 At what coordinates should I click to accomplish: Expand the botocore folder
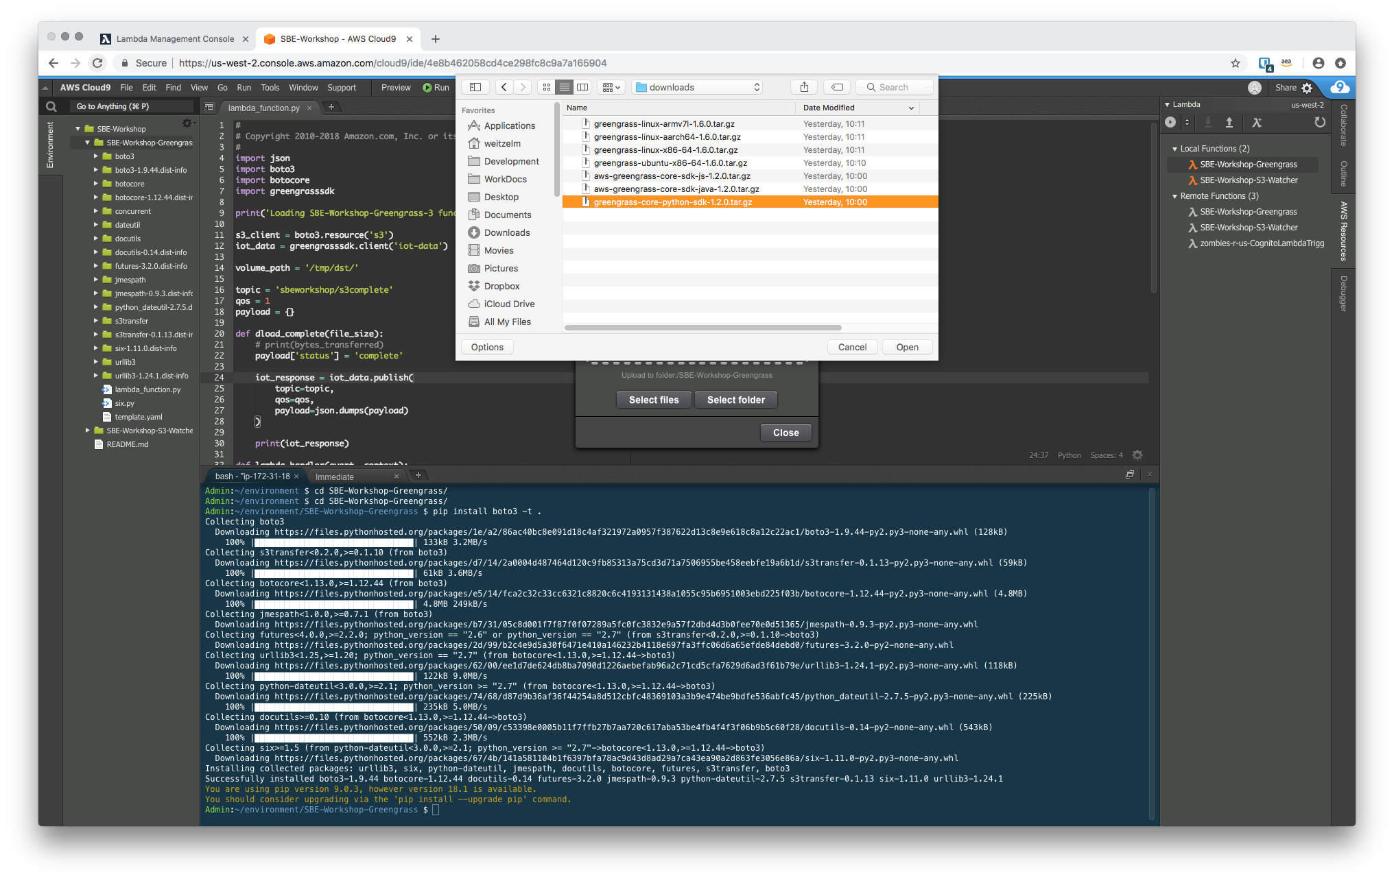coord(96,184)
